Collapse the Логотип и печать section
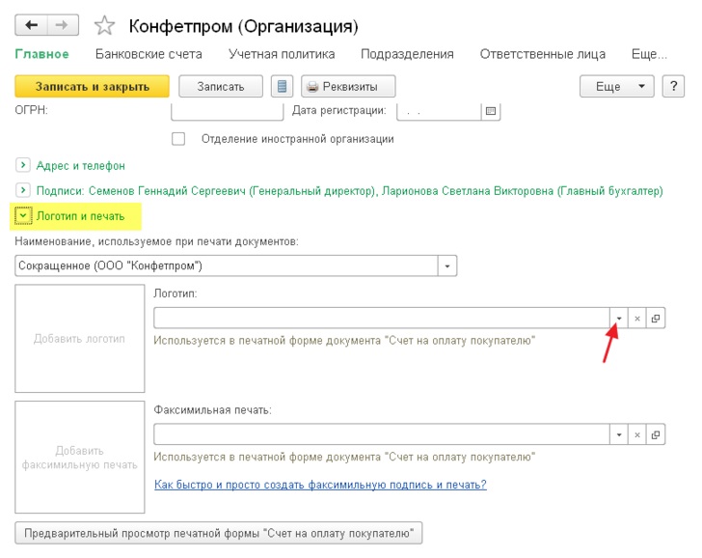The width and height of the screenshot is (702, 558). coord(23,215)
